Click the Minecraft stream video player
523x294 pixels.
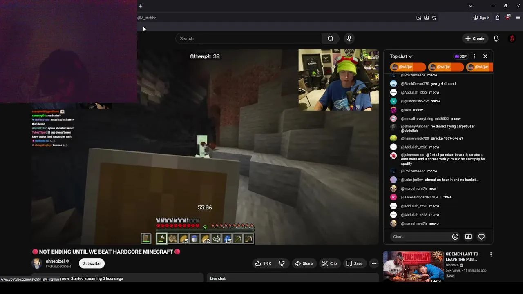[205, 147]
